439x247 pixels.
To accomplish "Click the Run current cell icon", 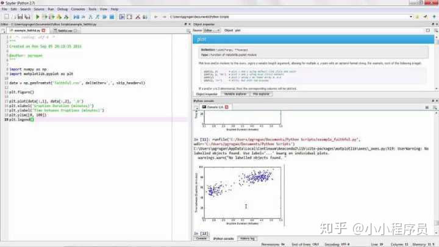I will 45,17.
